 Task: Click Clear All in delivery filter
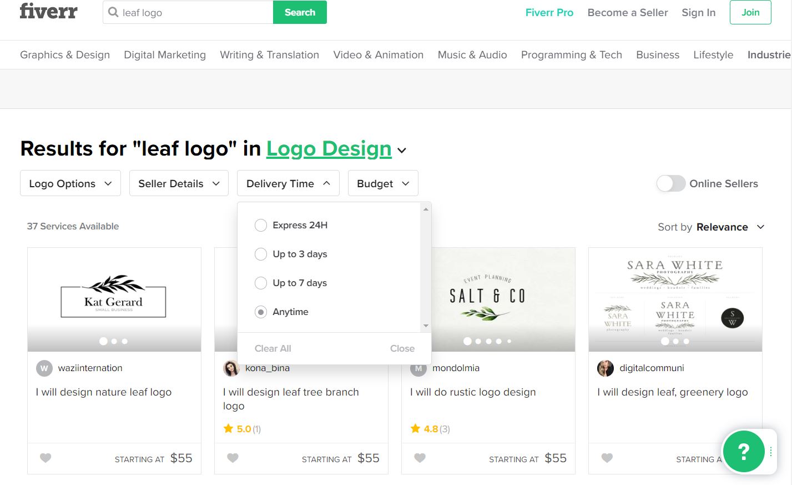273,348
